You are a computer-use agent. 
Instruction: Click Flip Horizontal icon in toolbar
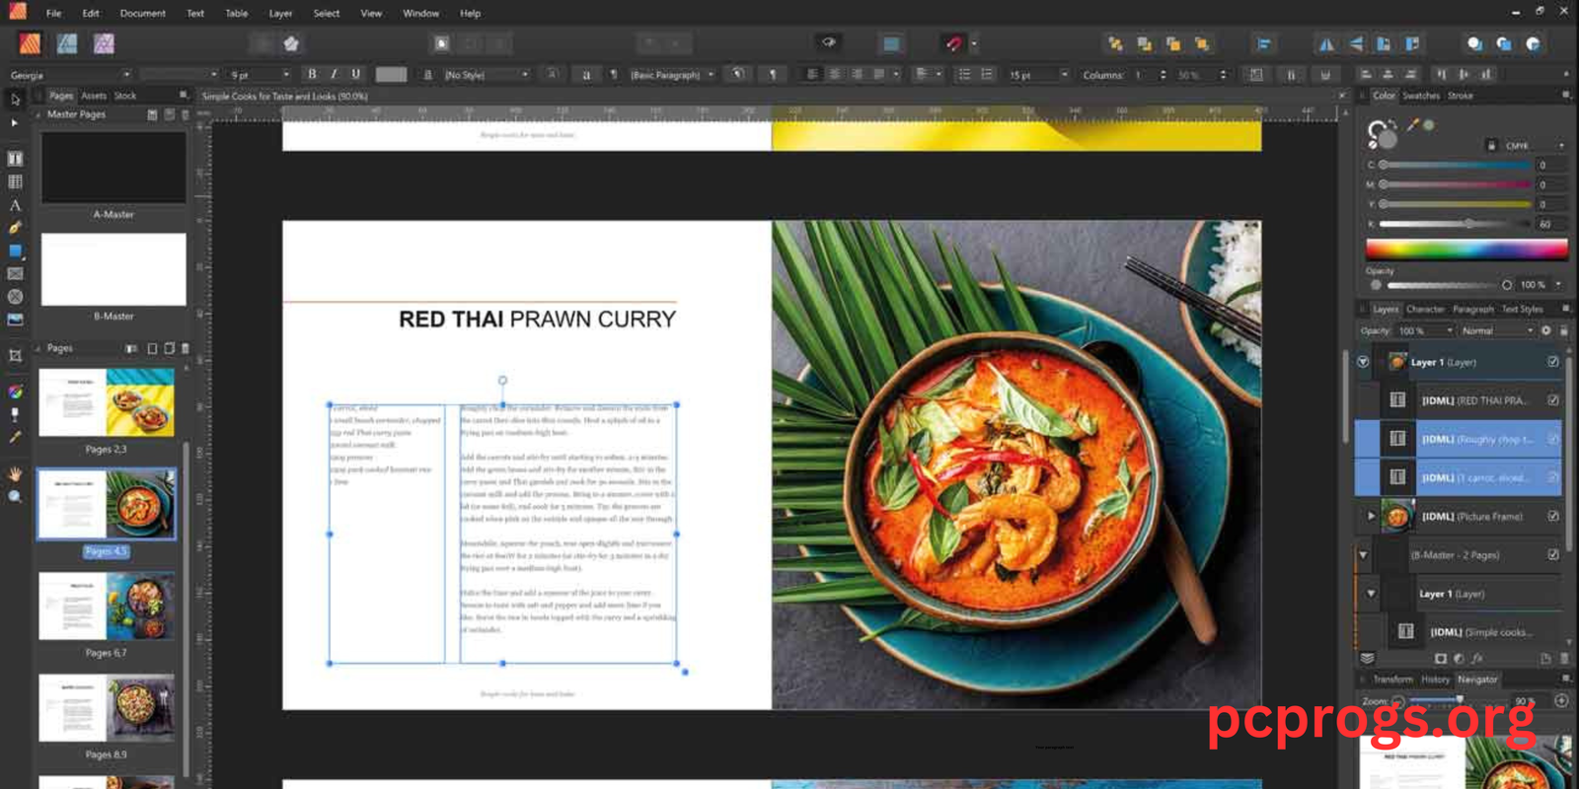pyautogui.click(x=1327, y=43)
